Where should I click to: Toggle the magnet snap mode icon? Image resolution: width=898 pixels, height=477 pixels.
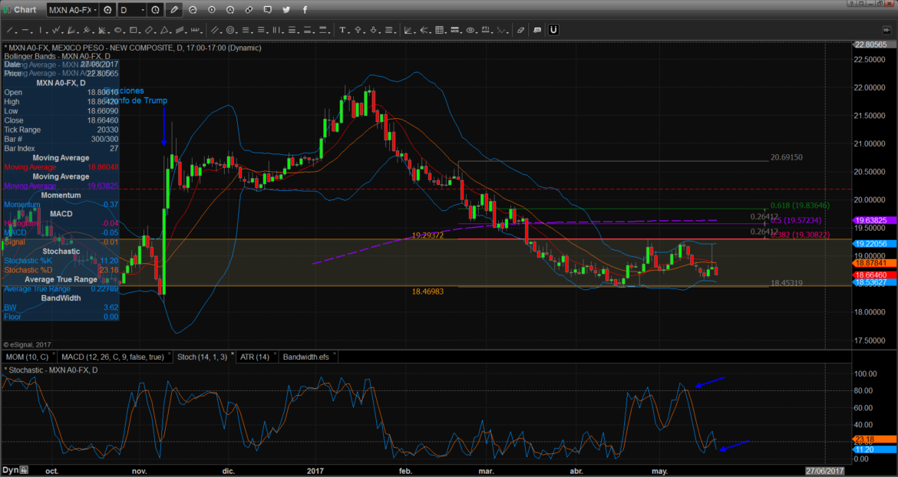554,30
